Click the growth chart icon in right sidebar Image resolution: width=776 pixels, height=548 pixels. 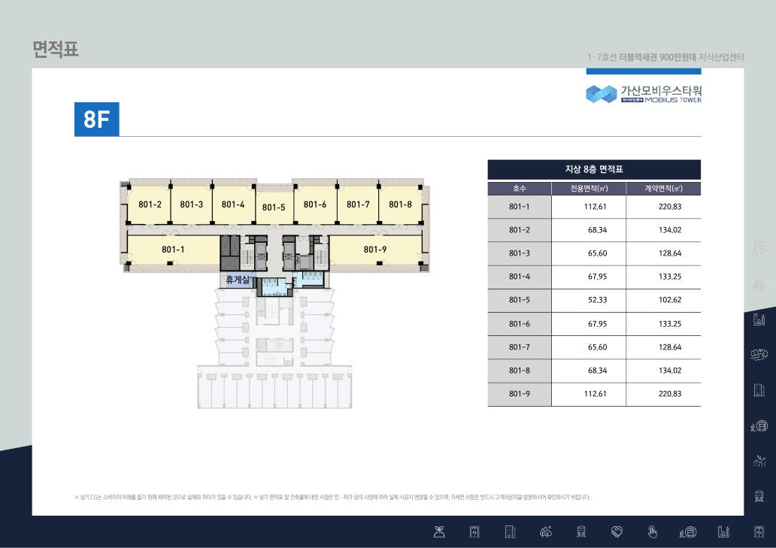(x=759, y=460)
